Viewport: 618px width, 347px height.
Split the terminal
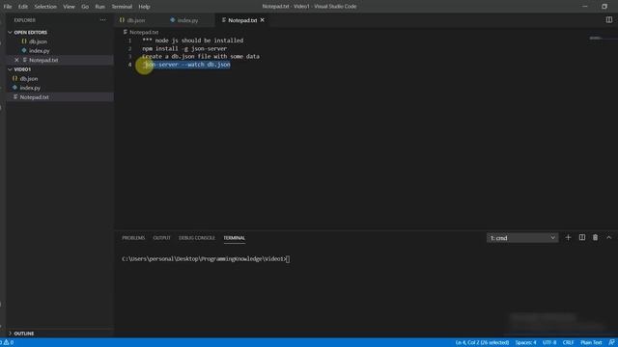(581, 238)
